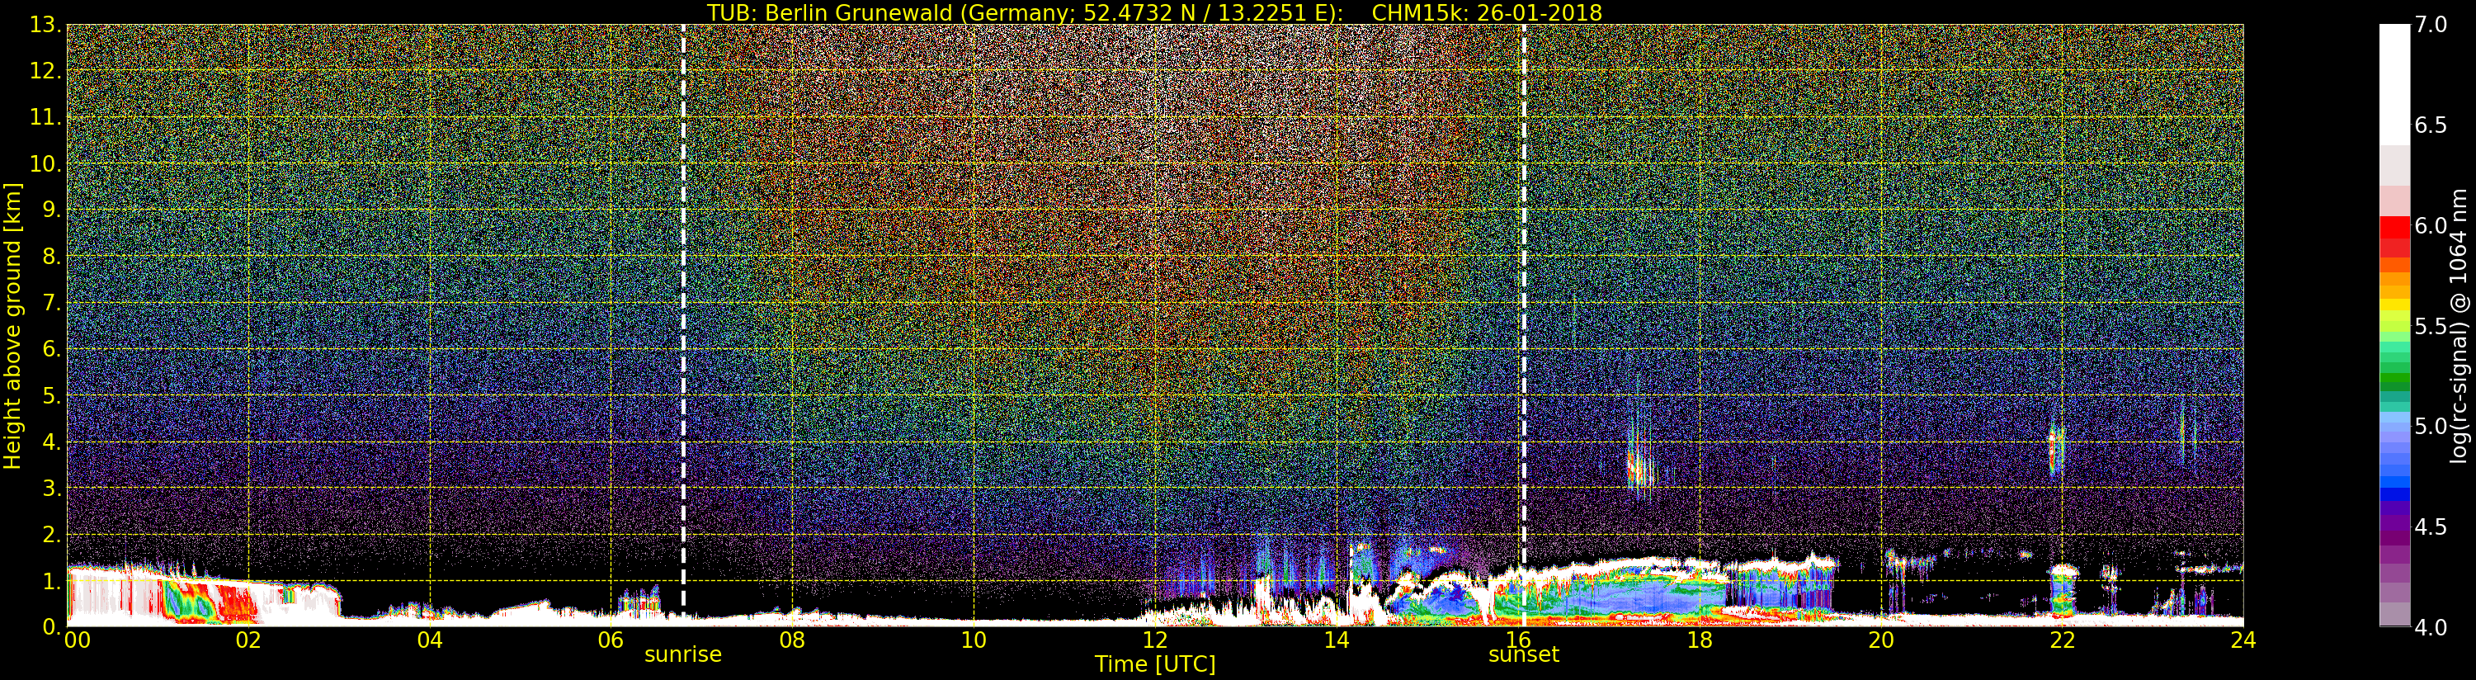The image size is (2476, 680).
Task: Click height axis tick label "7."
Action: [52, 303]
